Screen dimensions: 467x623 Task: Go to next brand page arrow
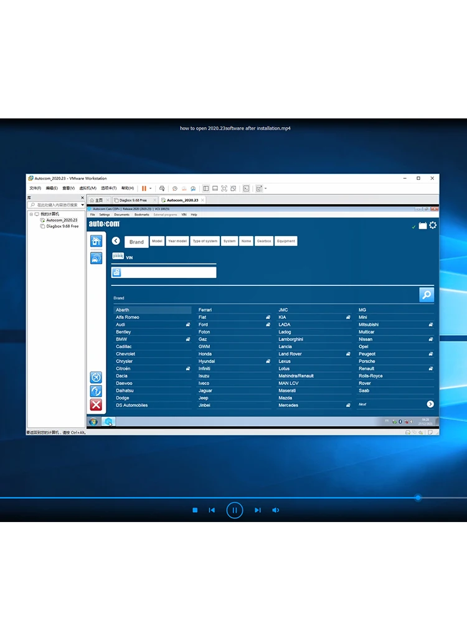(430, 404)
